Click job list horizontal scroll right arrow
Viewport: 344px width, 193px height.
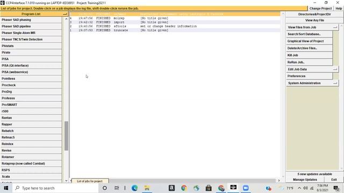click(279, 181)
